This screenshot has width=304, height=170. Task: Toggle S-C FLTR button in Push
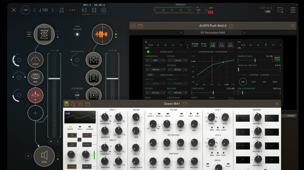[222, 45]
